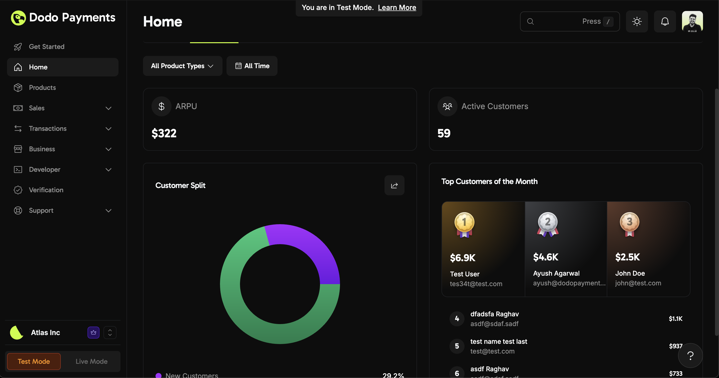Open notifications via the bell icon
This screenshot has width=719, height=378.
click(x=665, y=21)
